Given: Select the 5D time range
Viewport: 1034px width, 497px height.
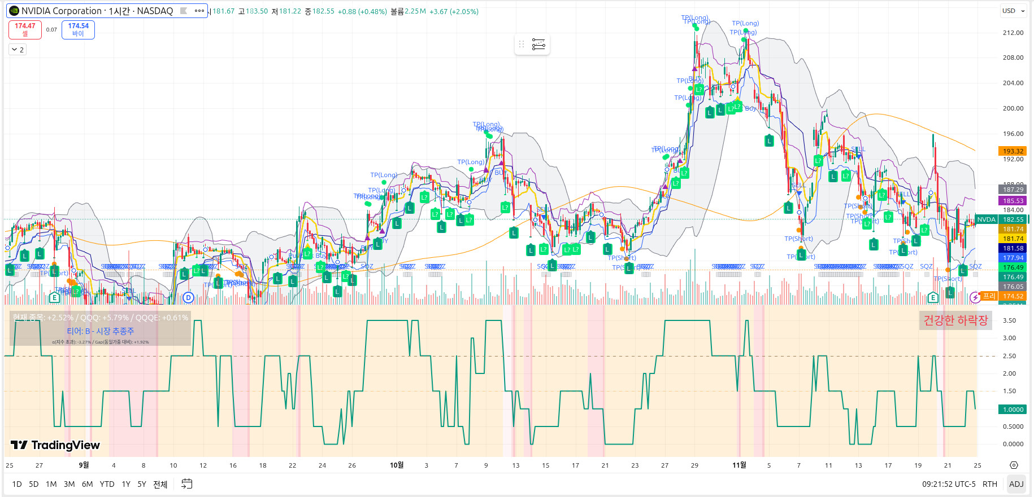Looking at the screenshot, I should pyautogui.click(x=34, y=484).
